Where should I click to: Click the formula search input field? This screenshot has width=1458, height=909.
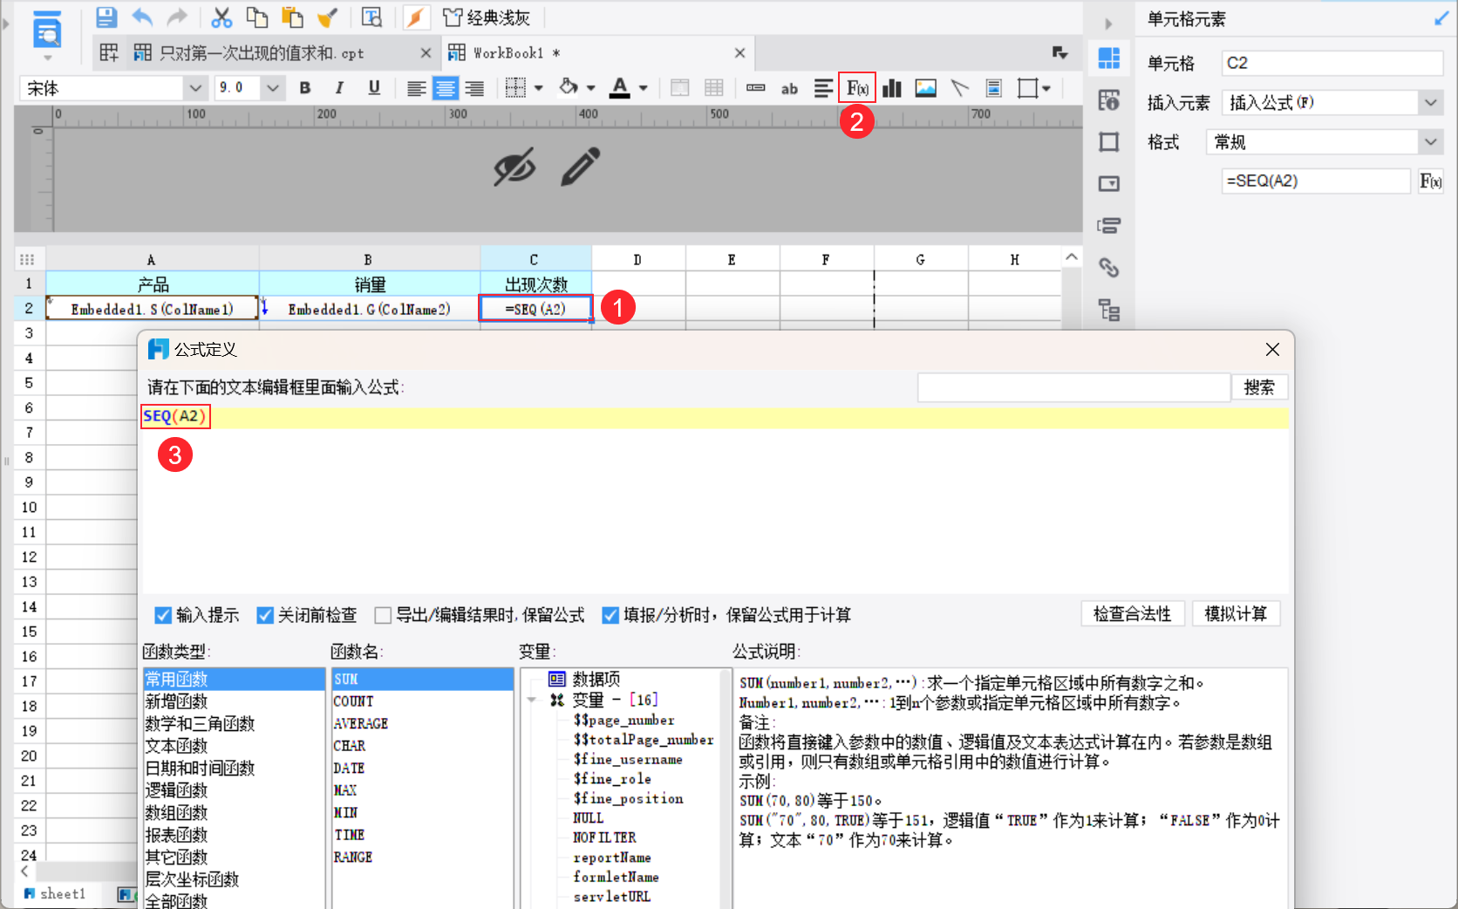click(1073, 387)
